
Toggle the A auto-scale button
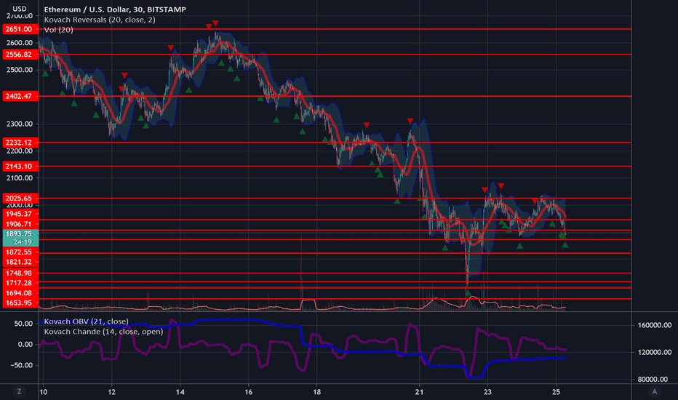coord(654,392)
